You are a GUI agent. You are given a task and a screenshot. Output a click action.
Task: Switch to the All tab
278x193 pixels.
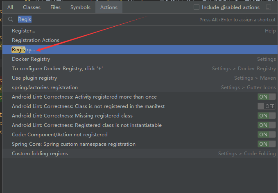tap(10, 7)
